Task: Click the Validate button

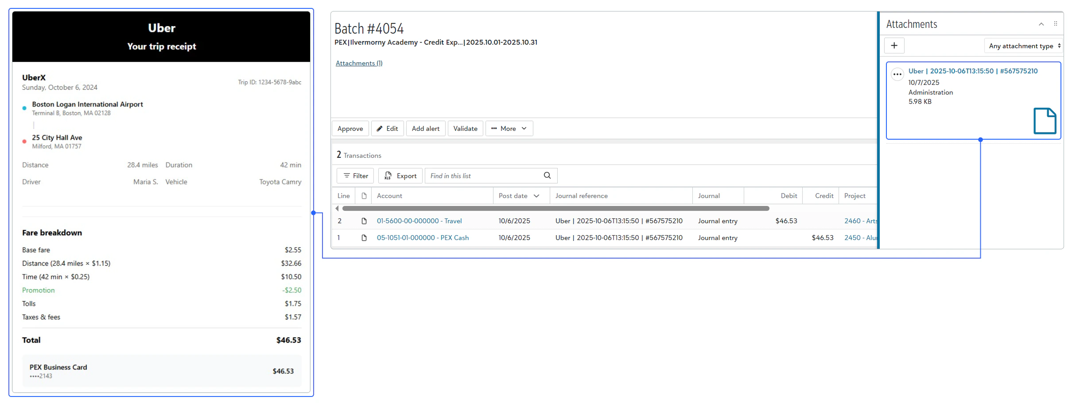Action: pos(465,129)
